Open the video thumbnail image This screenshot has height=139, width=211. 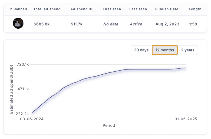tap(18, 23)
